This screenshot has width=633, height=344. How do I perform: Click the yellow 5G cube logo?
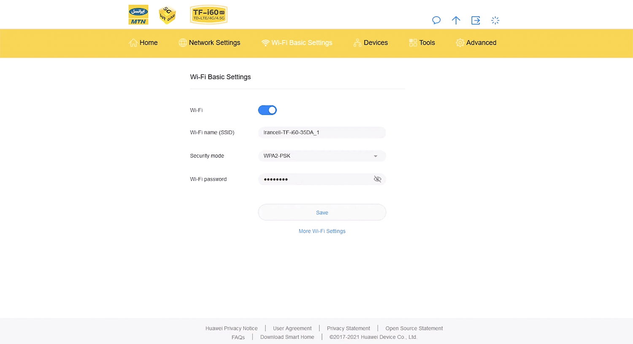(x=167, y=15)
